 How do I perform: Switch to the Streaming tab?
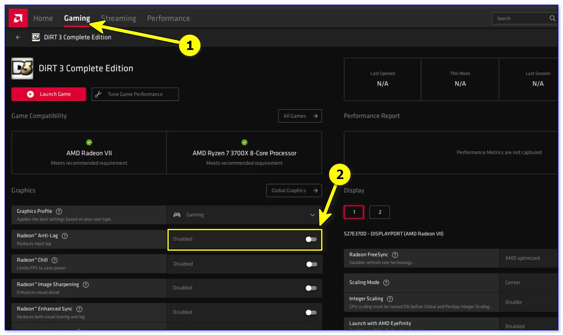(119, 19)
